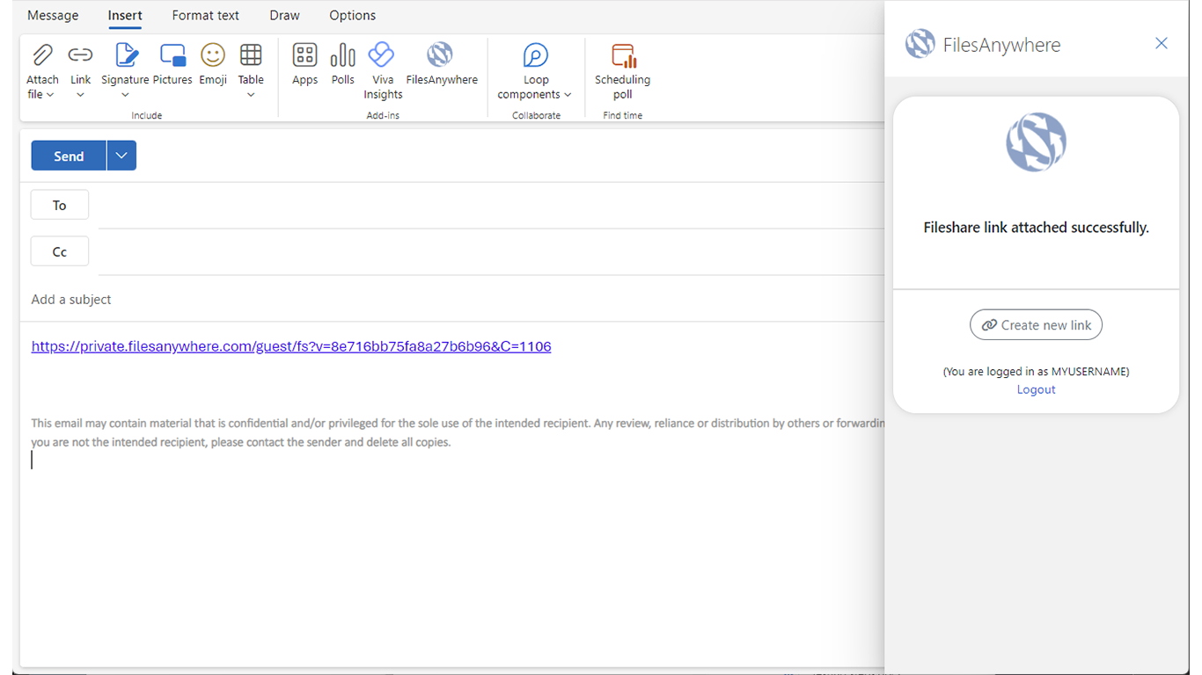Screen dimensions: 1202x675
Task: Open Send options dropdown arrow
Action: pos(121,156)
